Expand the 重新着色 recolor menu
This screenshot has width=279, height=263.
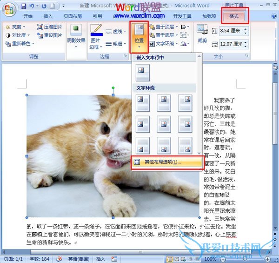[x=20, y=43]
